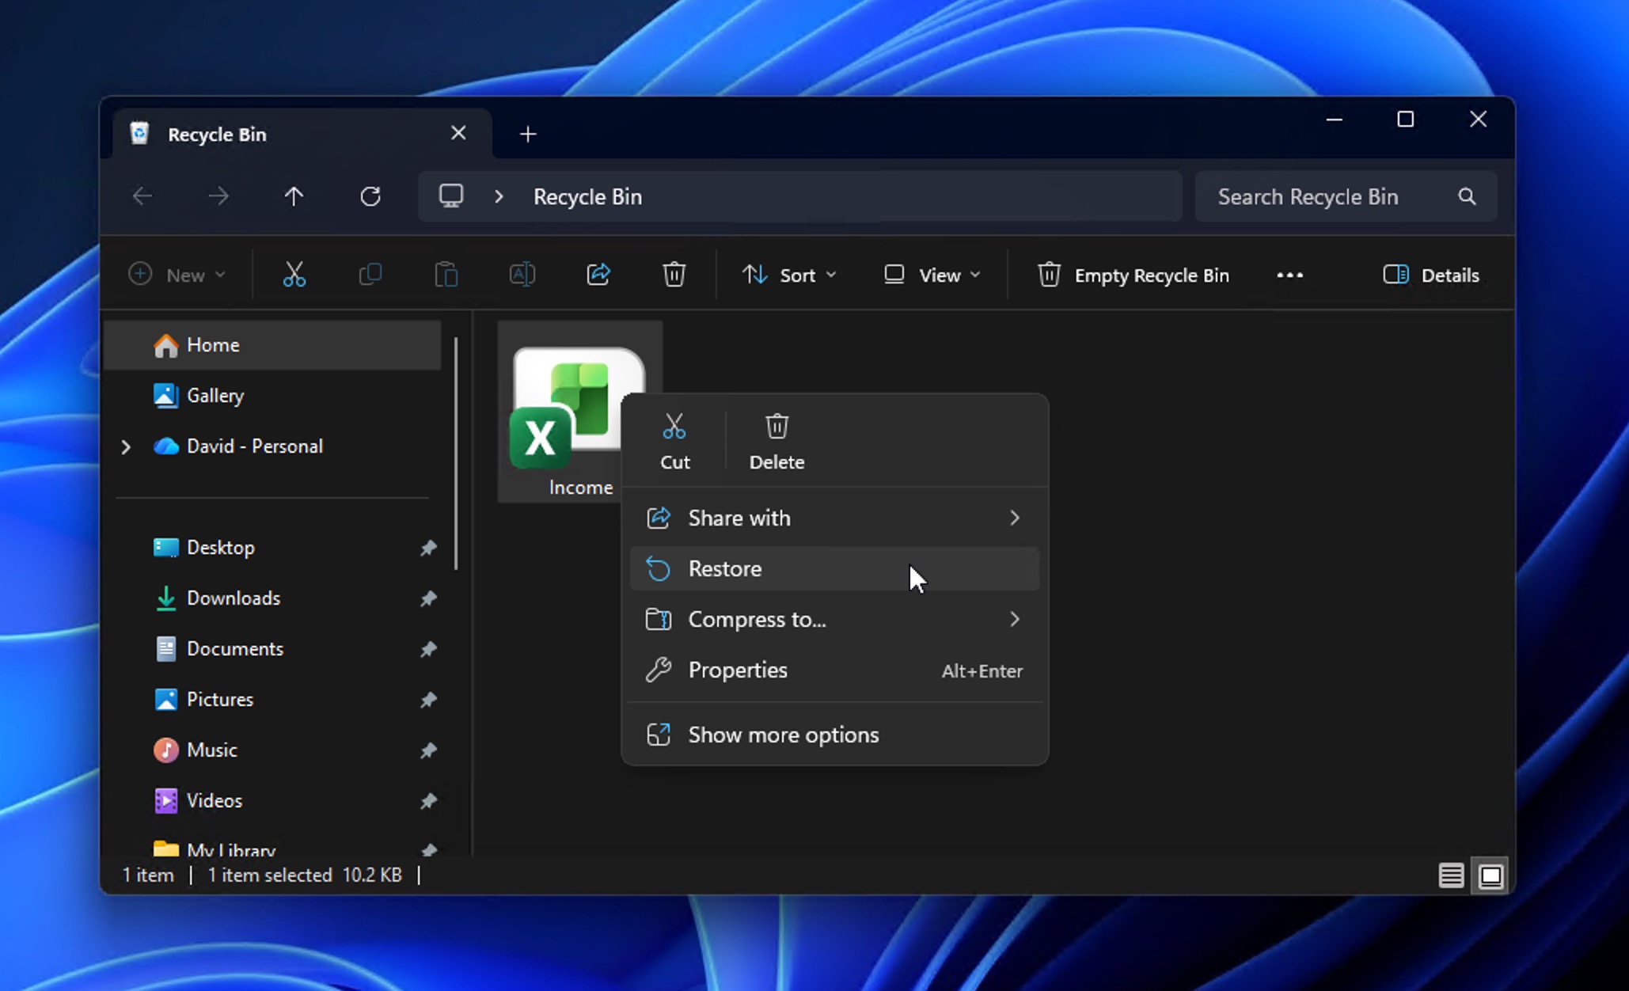1629x991 pixels.
Task: Switch to the details list view icon
Action: click(1450, 875)
